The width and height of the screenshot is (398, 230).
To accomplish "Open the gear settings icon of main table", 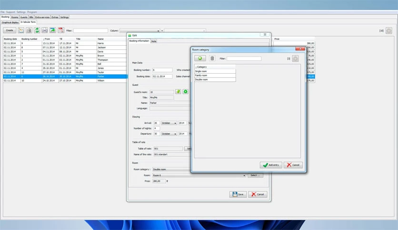I will 389,30.
